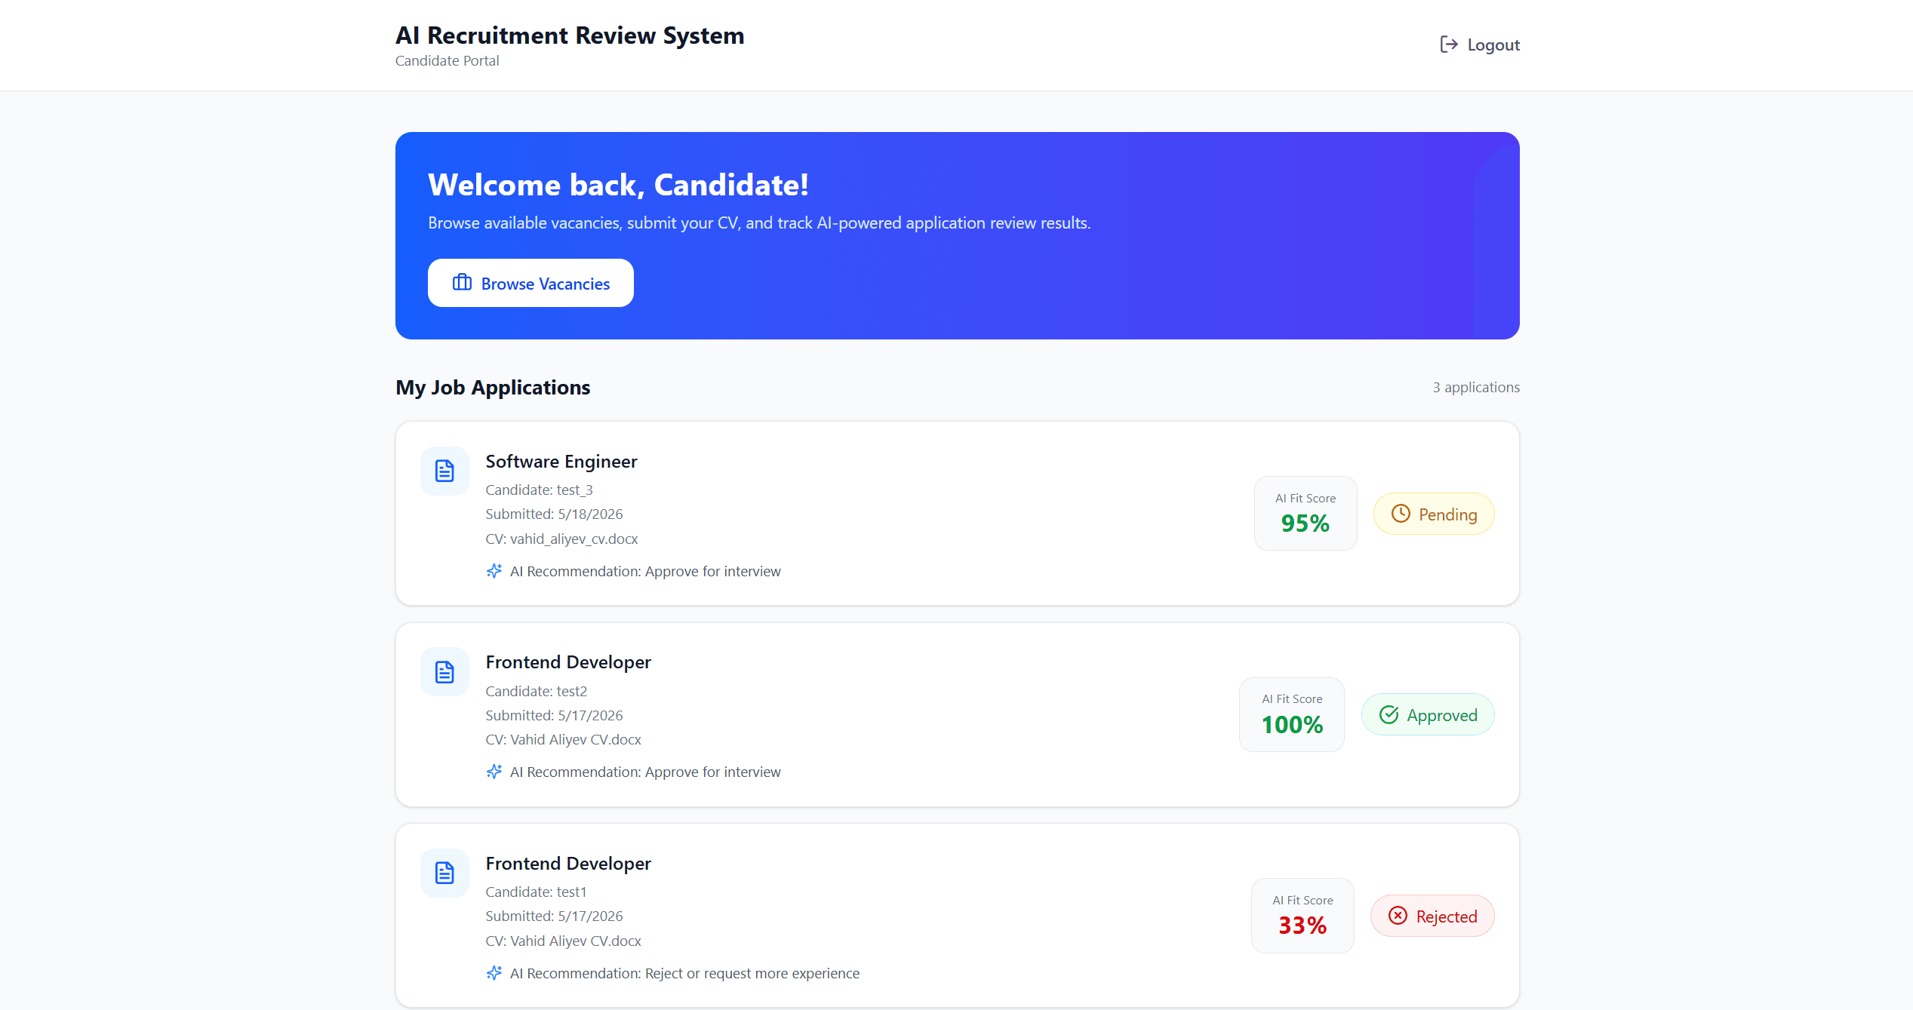
Task: Click sparkle icon in Software Engineer AI Recommendation
Action: pos(494,571)
